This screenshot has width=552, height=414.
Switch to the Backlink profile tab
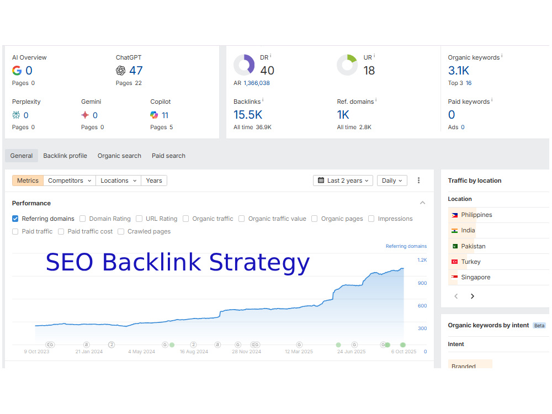[x=65, y=156]
